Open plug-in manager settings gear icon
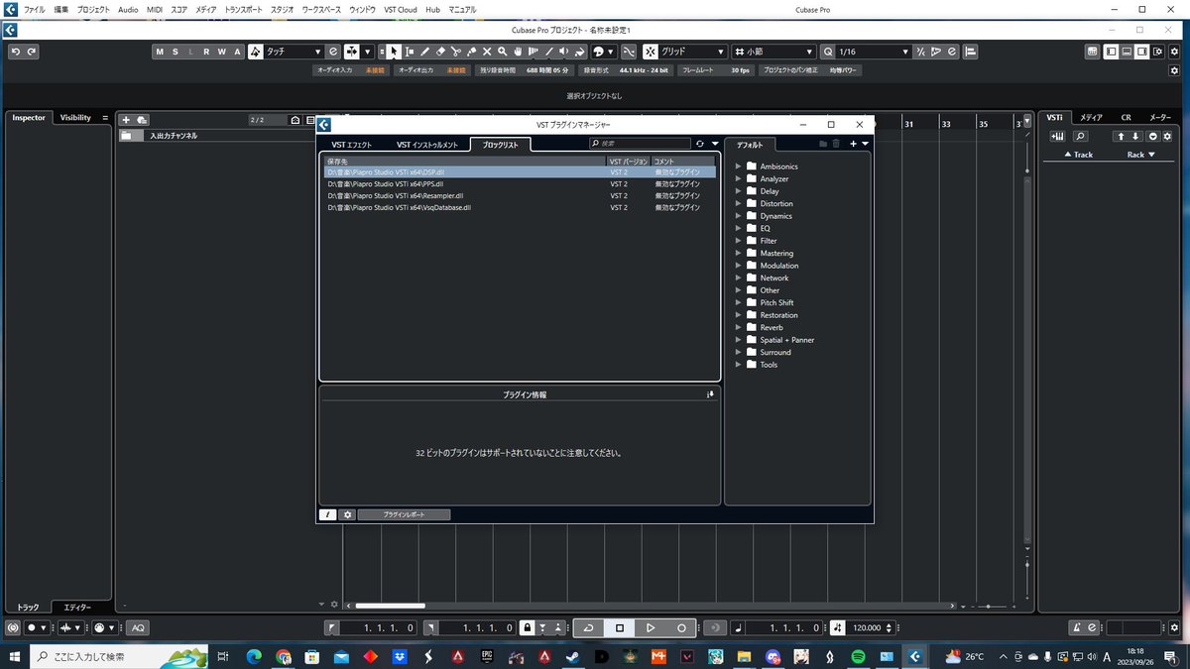1190x669 pixels. tap(347, 514)
